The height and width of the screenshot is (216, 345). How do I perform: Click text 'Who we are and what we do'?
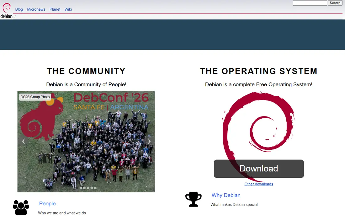62,213
